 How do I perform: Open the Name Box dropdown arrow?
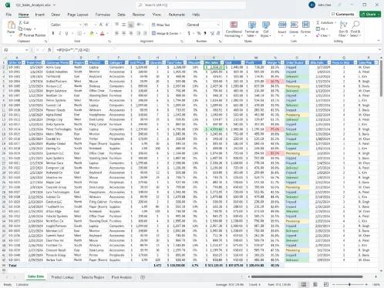(x=26, y=50)
